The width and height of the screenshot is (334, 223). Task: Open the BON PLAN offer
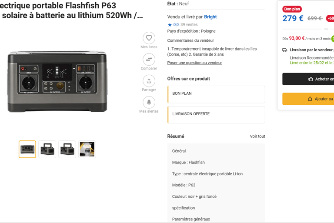point(216,94)
